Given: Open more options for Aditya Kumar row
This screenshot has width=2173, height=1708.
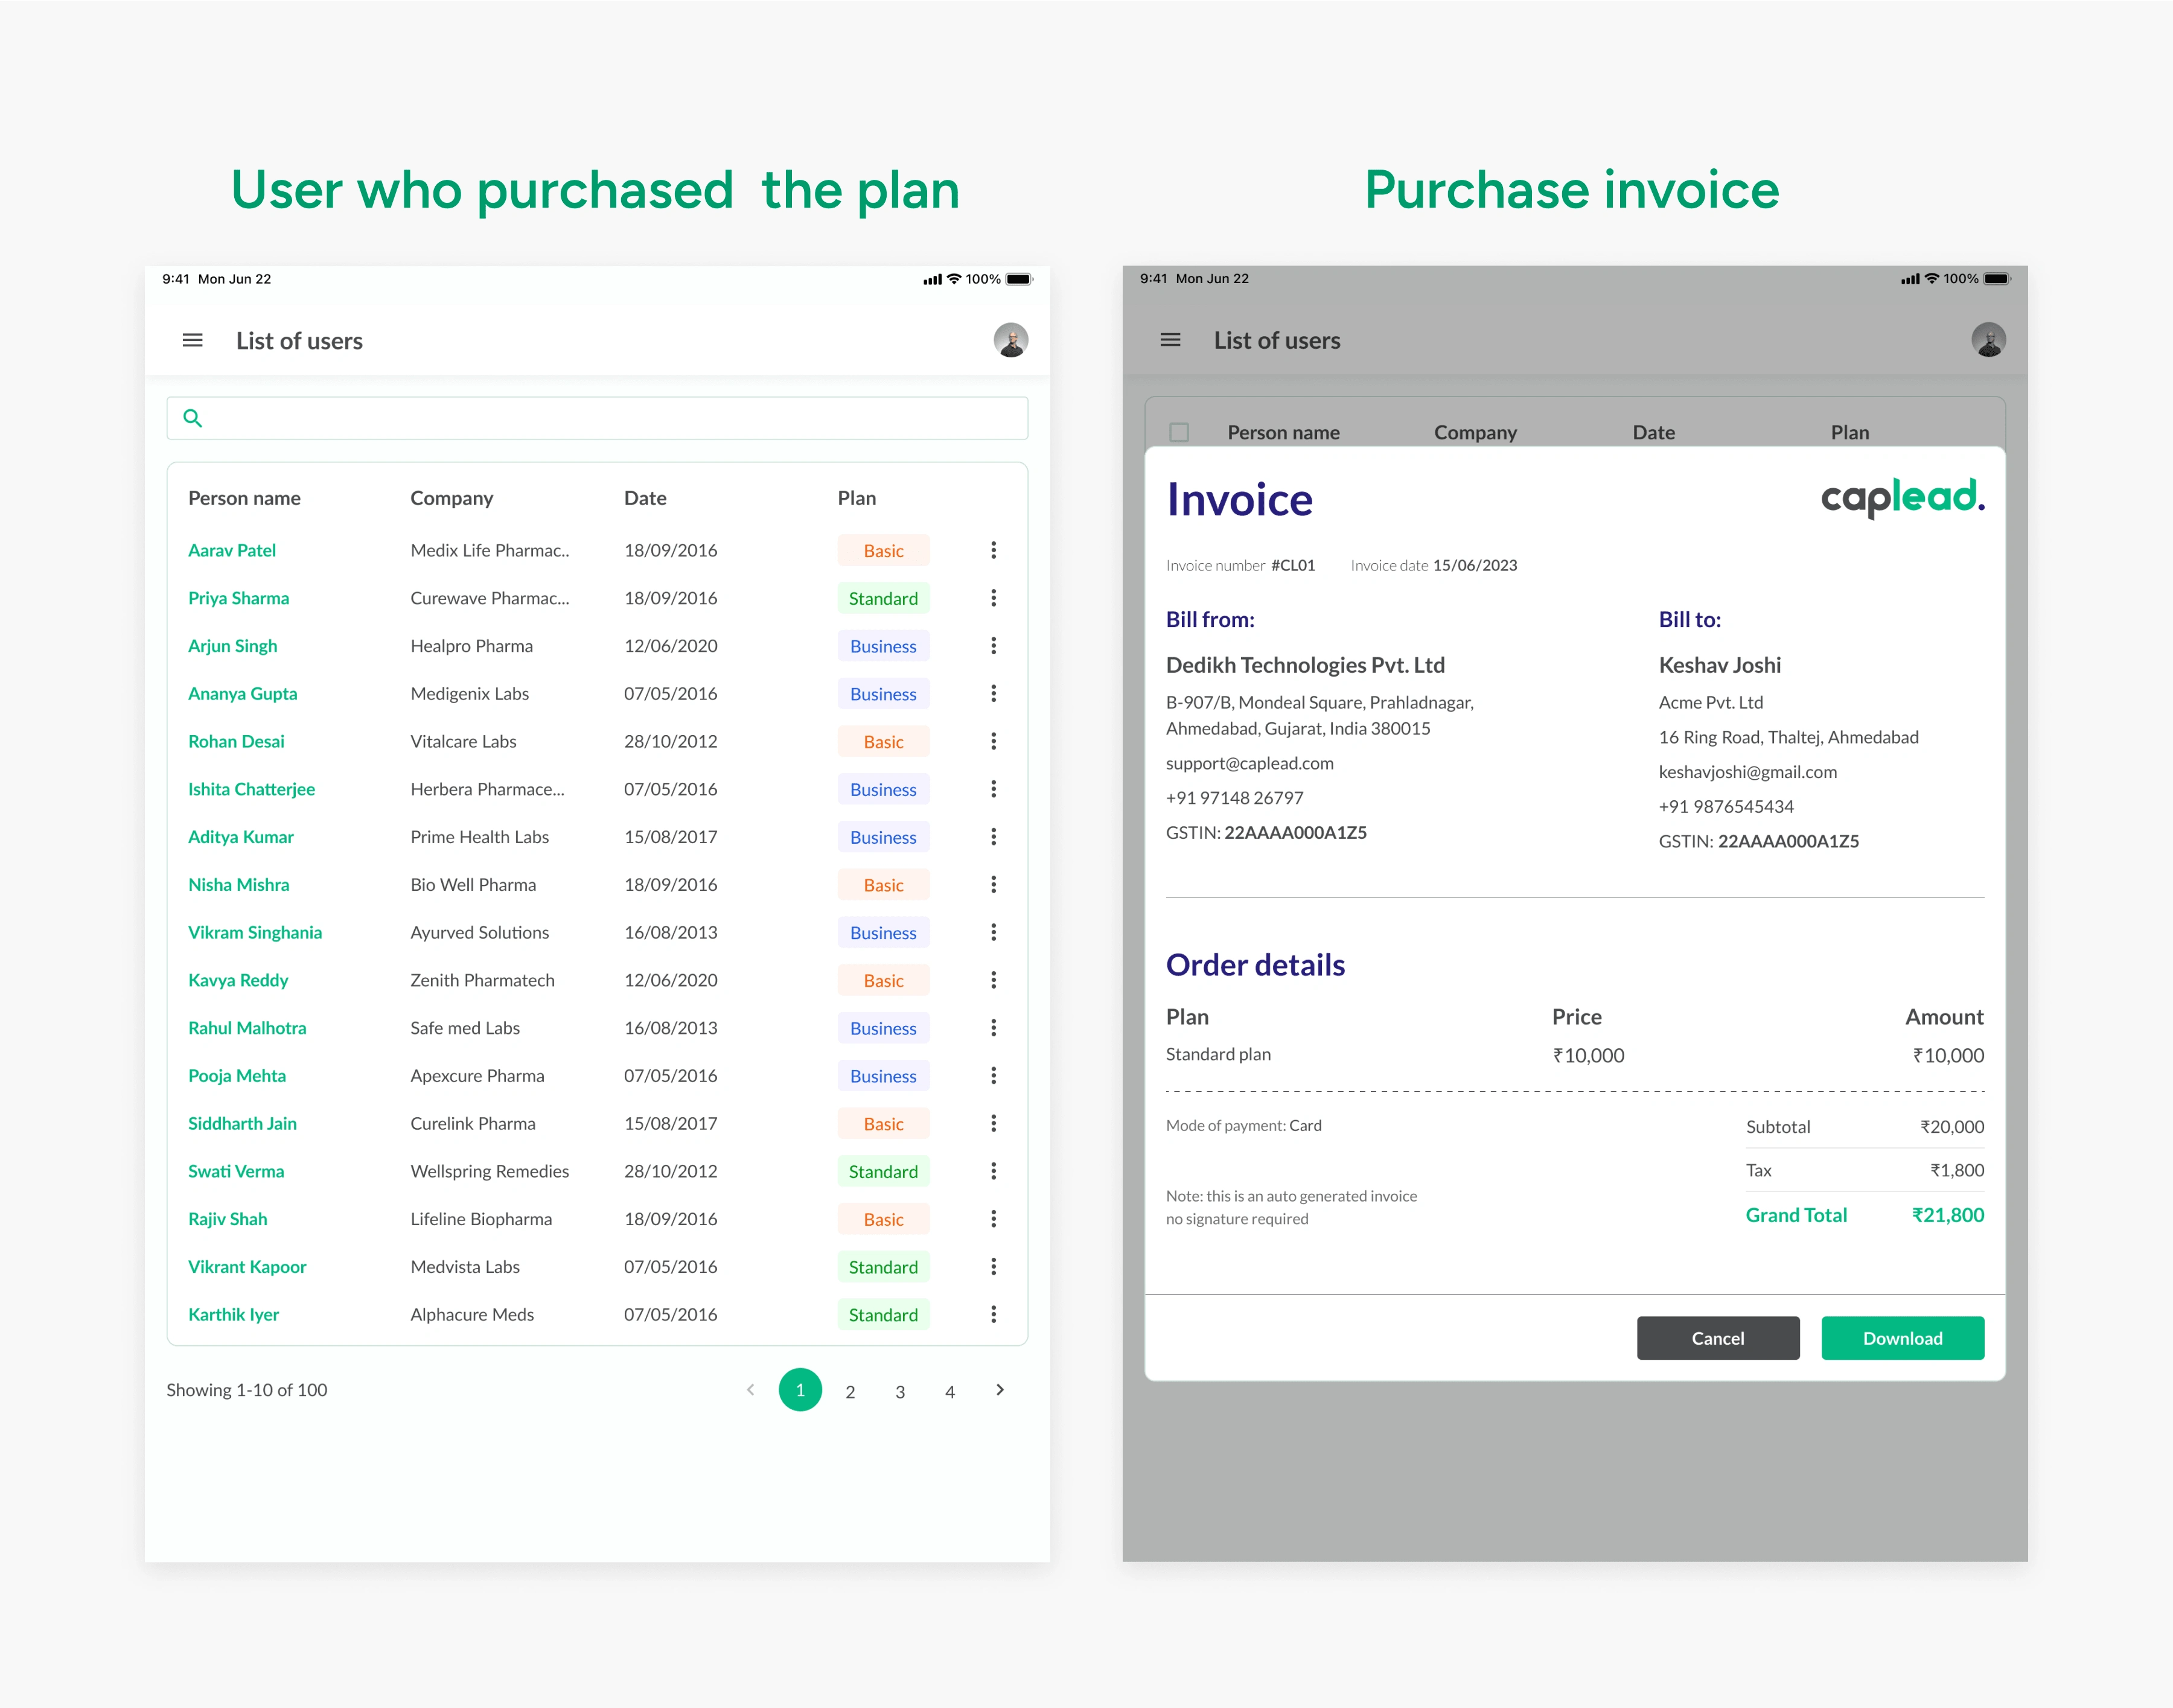Looking at the screenshot, I should (993, 837).
